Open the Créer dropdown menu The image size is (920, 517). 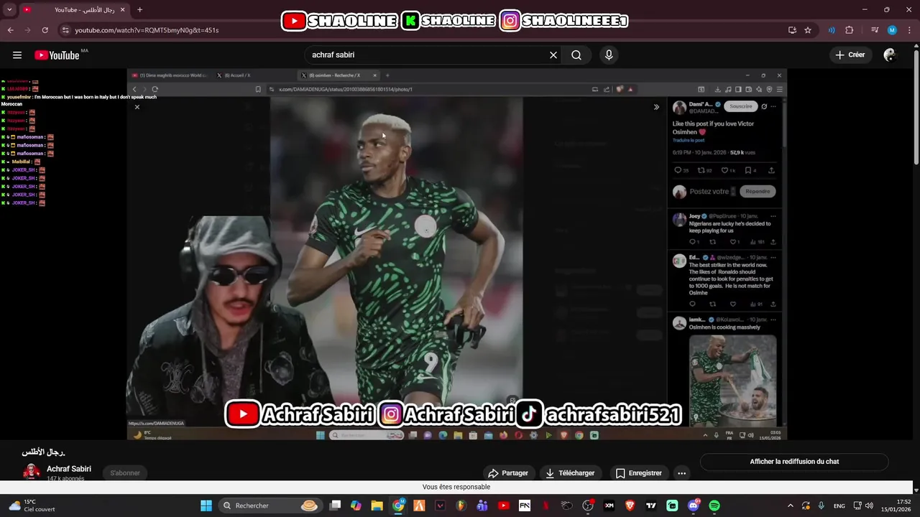pyautogui.click(x=850, y=55)
